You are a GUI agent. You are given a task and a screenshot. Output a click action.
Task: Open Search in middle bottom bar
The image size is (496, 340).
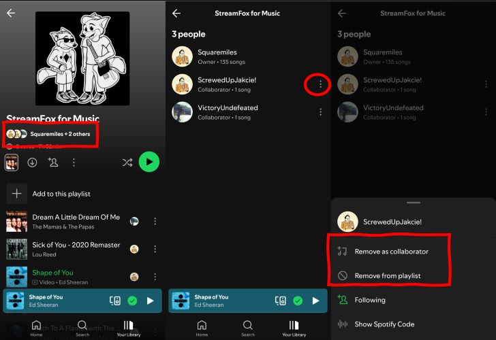[x=248, y=328]
